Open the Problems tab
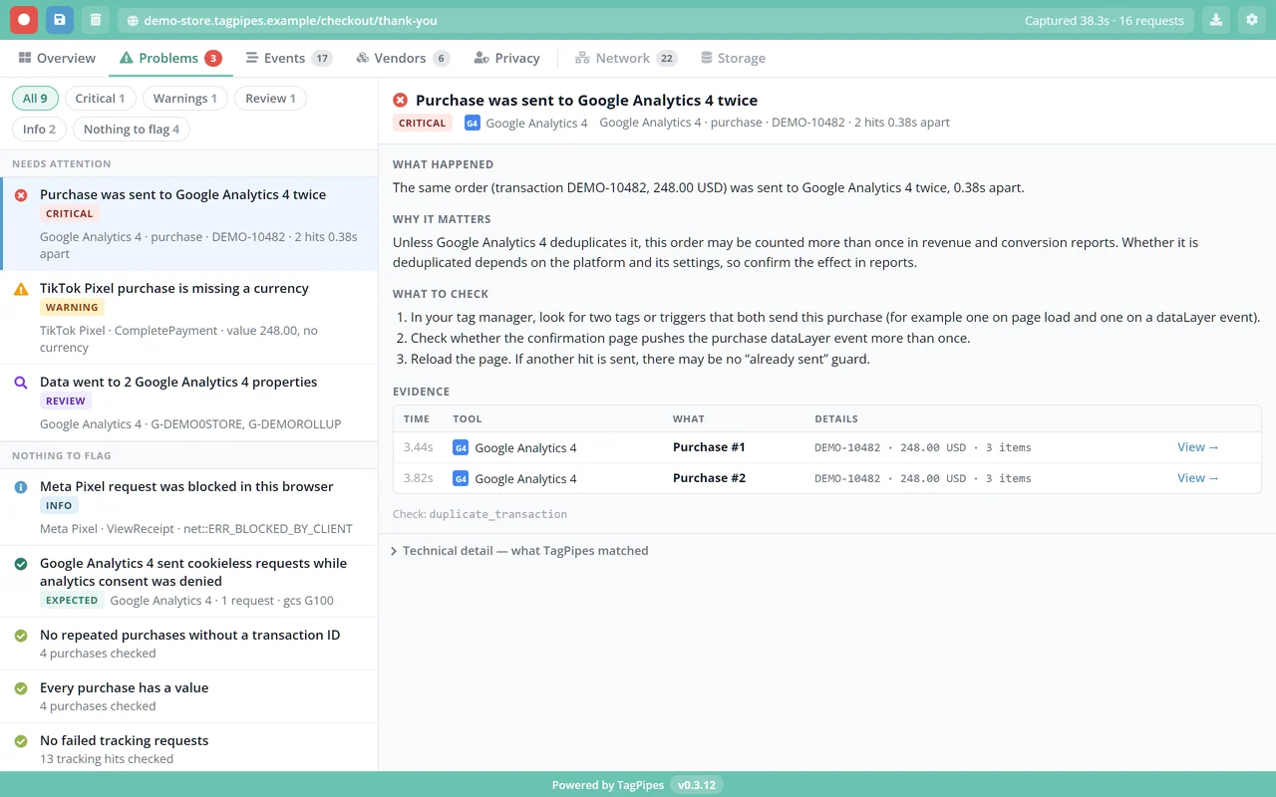The width and height of the screenshot is (1276, 797). [170, 59]
